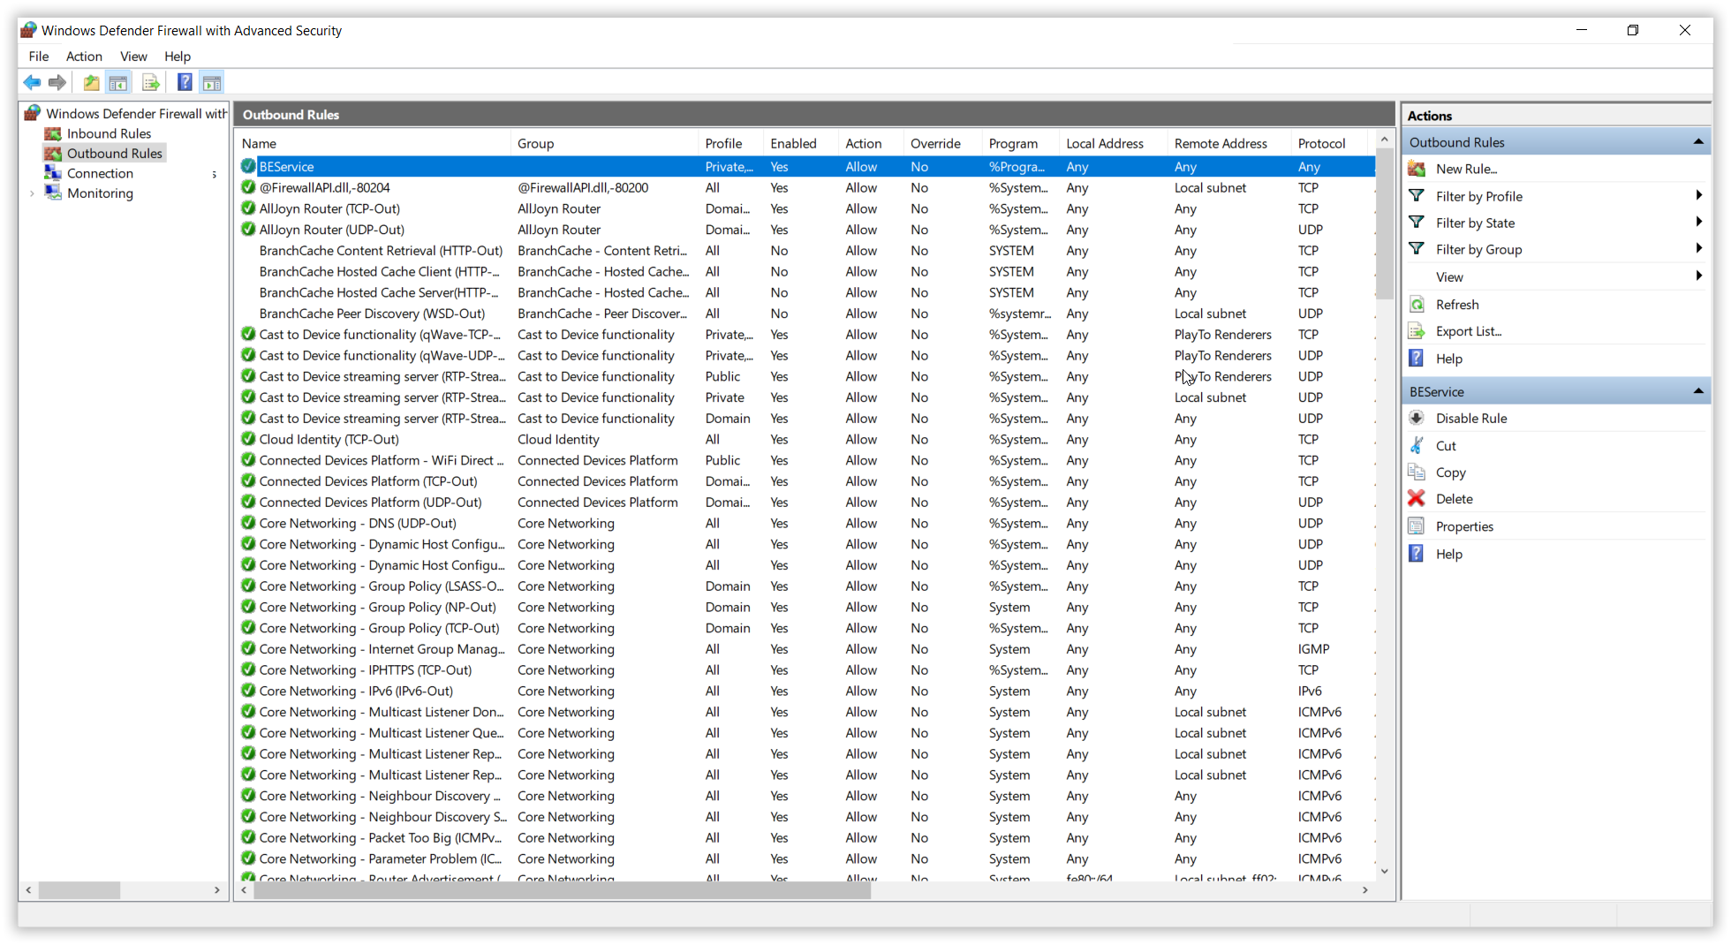This screenshot has width=1731, height=945.
Task: Open the Action menu
Action: (84, 57)
